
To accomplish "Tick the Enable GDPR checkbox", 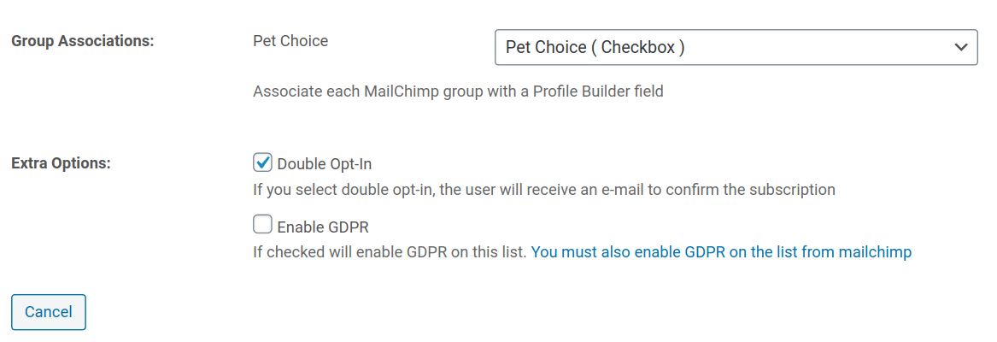I will (263, 226).
